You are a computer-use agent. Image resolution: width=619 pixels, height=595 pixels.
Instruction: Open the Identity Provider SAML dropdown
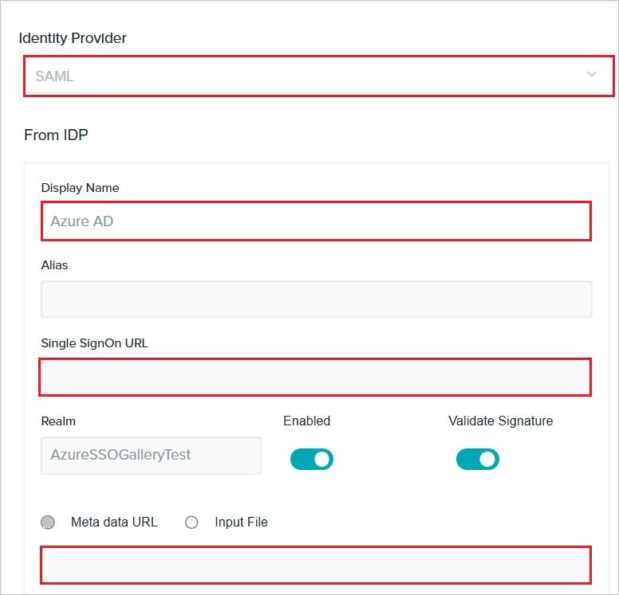319,76
